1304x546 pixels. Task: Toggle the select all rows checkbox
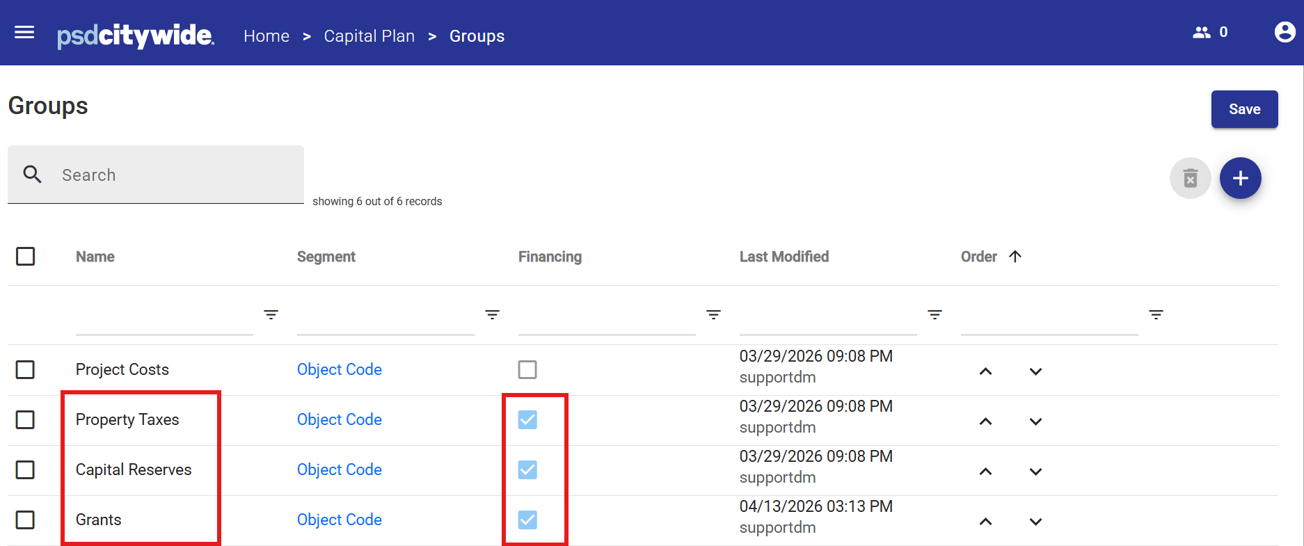click(26, 257)
